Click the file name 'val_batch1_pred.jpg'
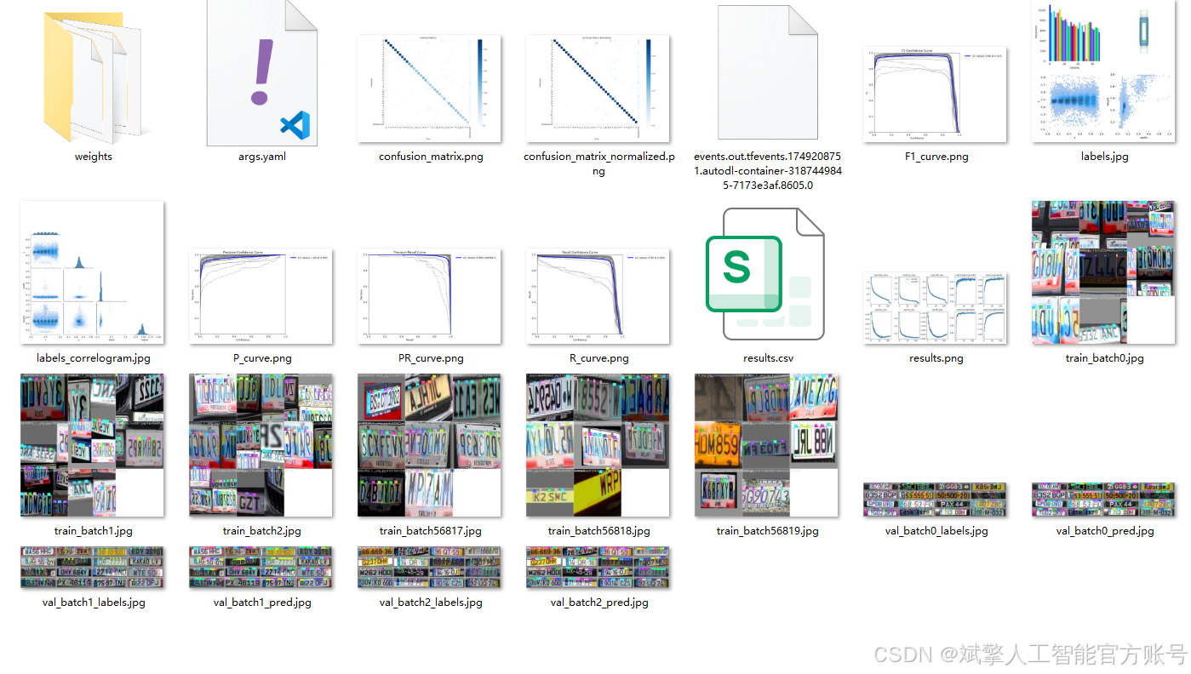Image resolution: width=1191 pixels, height=674 pixels. 262,603
